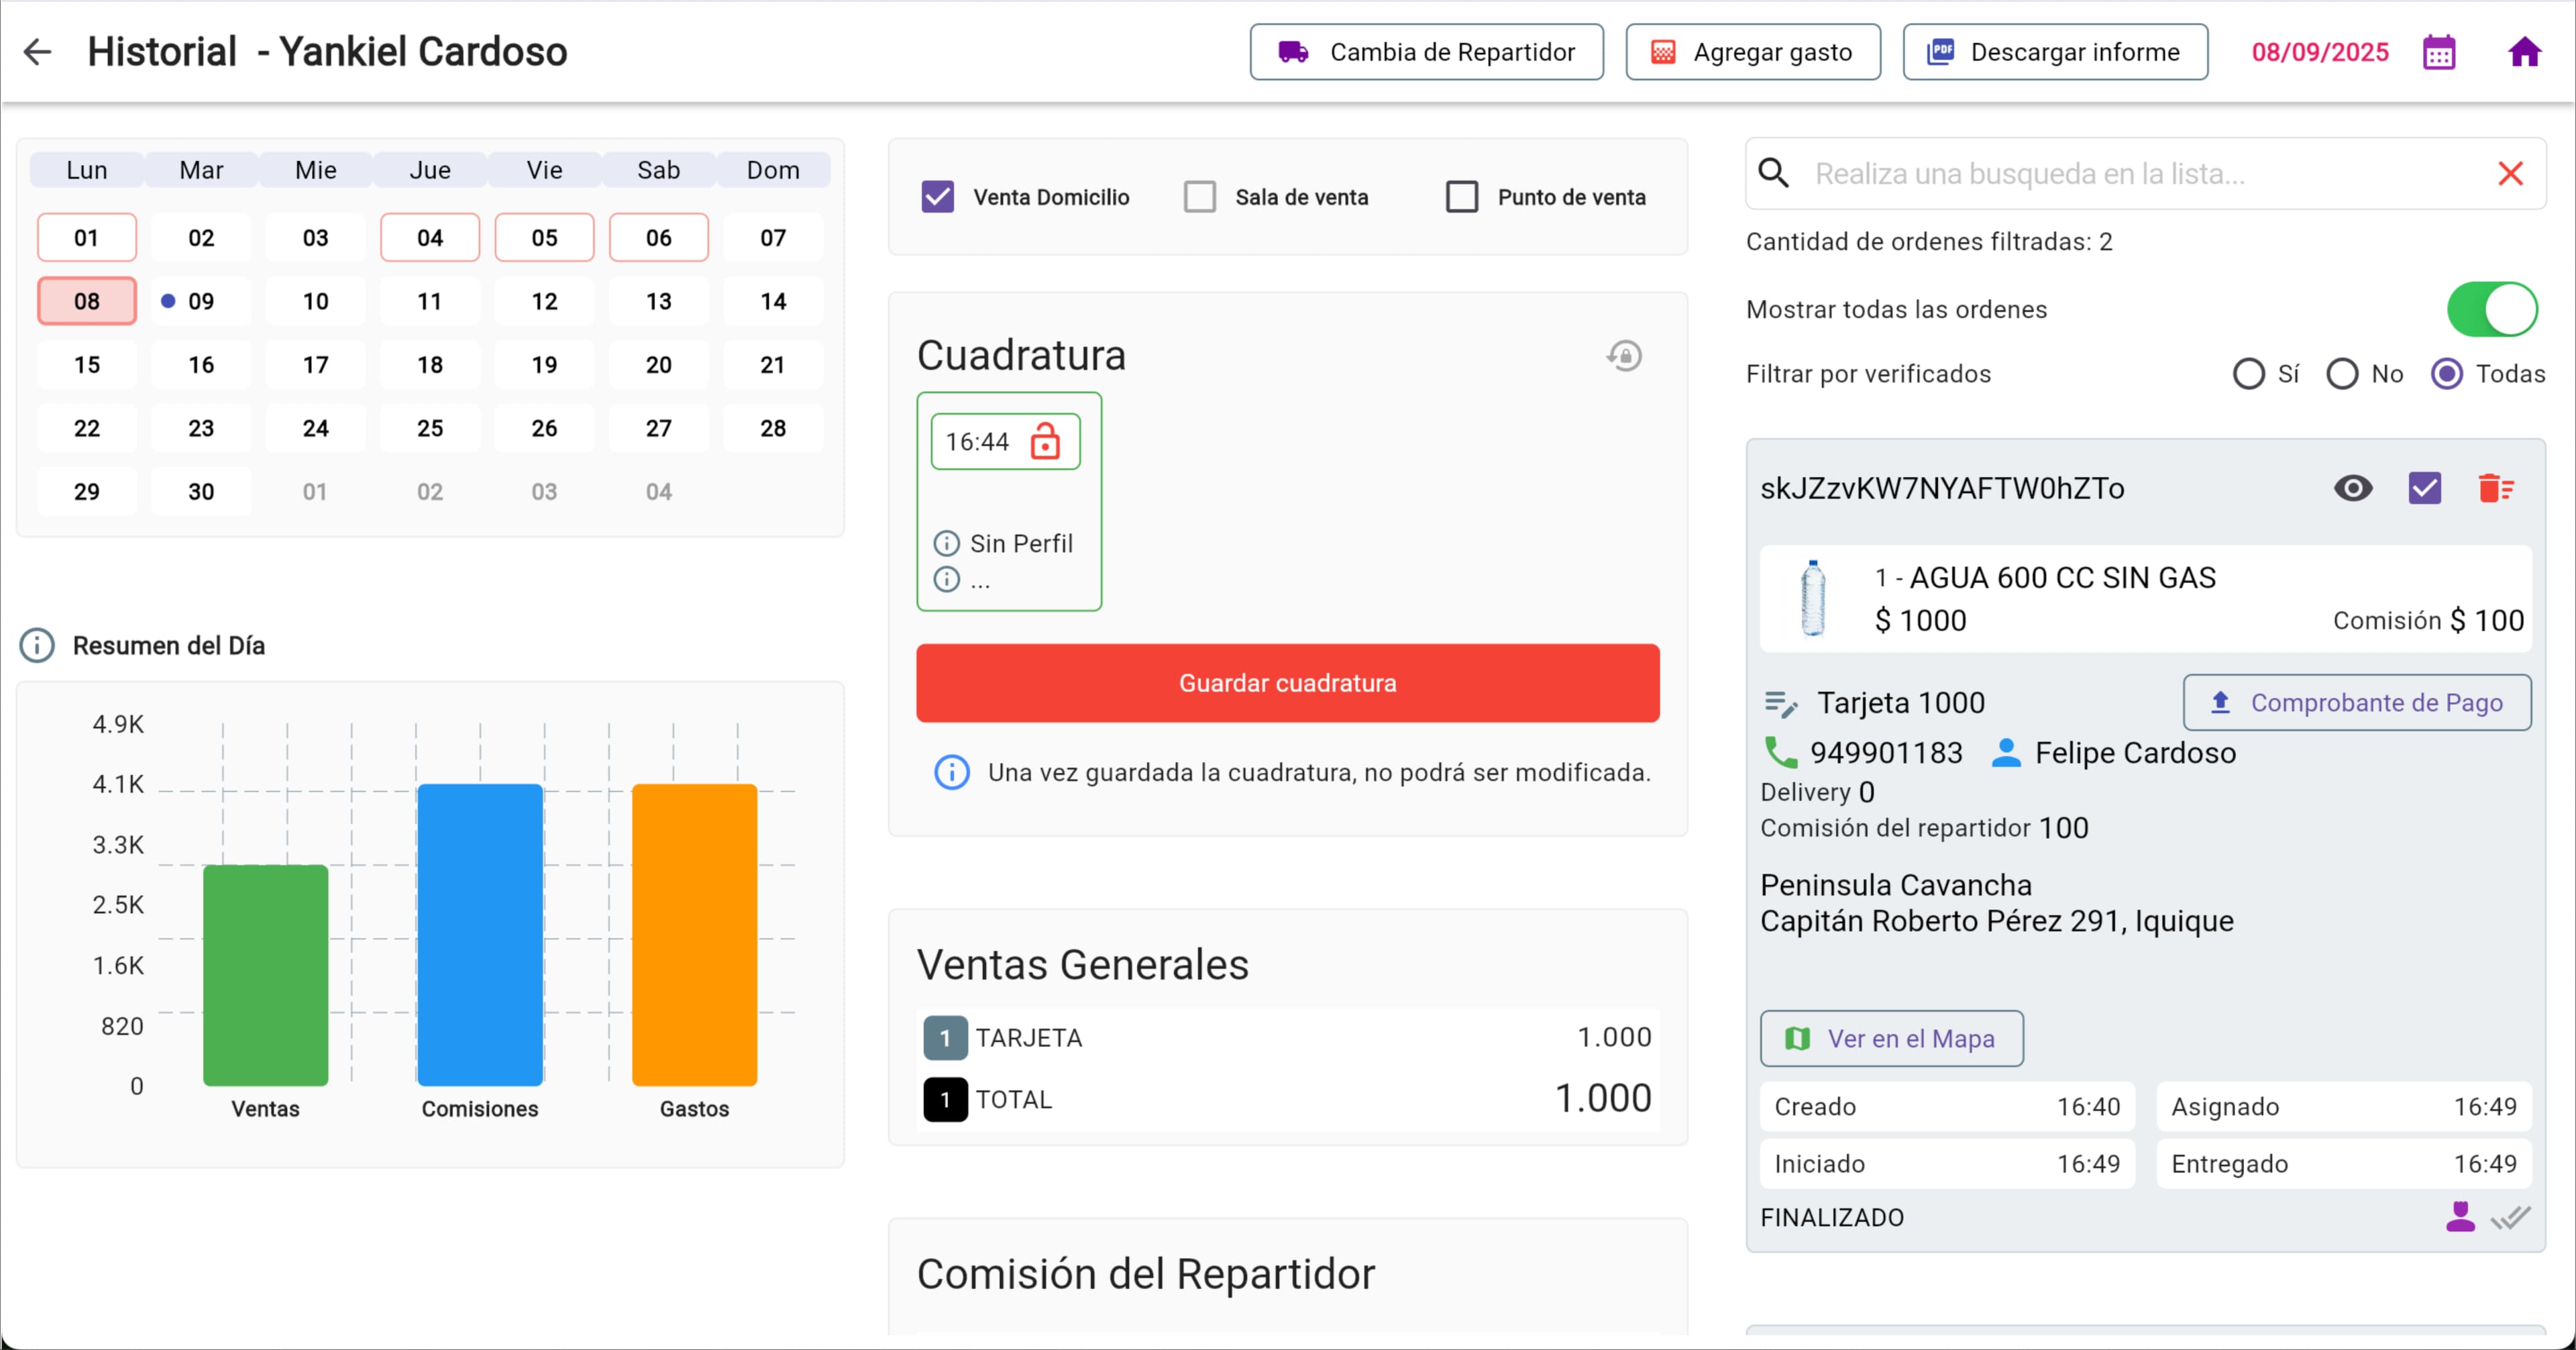Viewport: 2576px width, 1350px height.
Task: Click the refresh icon in the Cuadratura panel
Action: [x=1624, y=355]
